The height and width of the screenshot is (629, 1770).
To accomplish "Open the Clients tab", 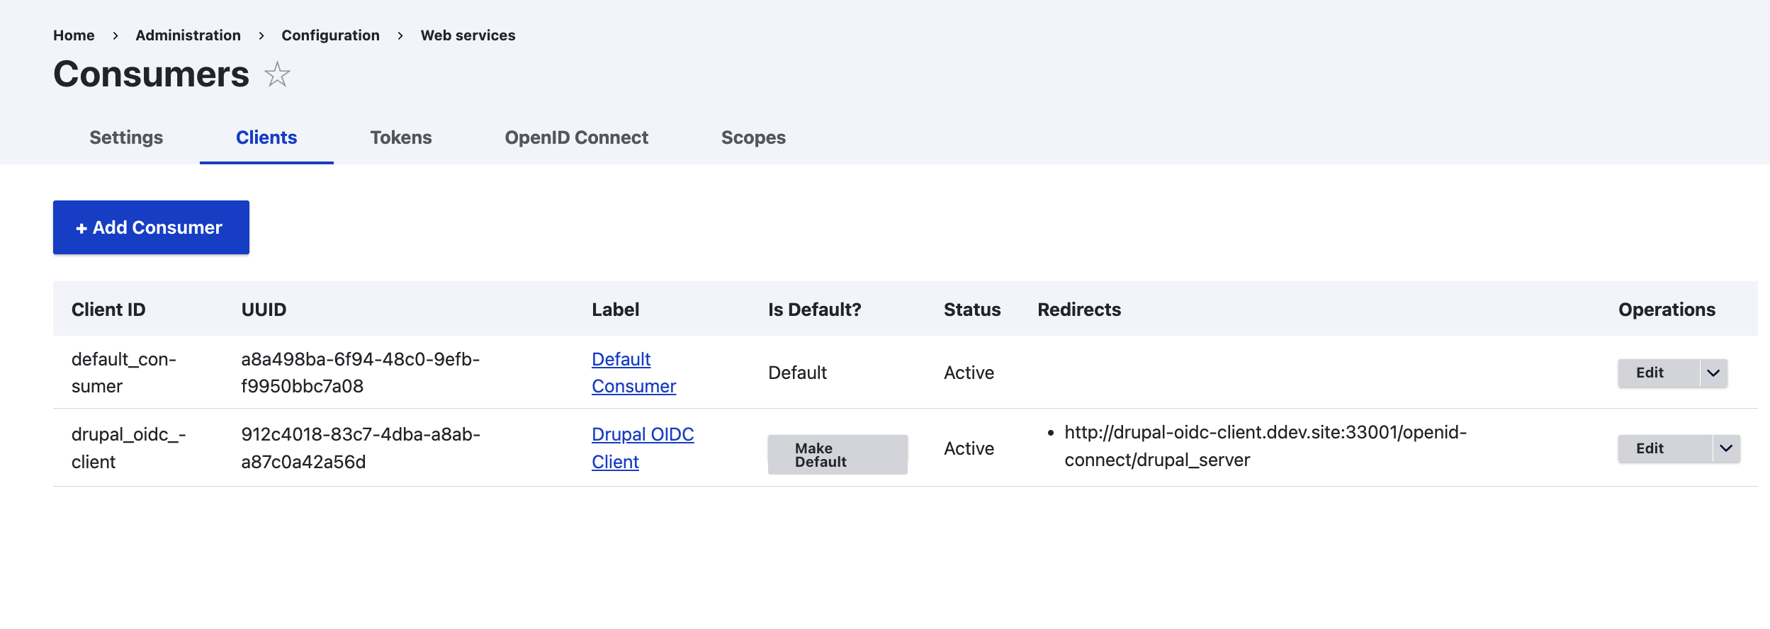I will pos(266,137).
